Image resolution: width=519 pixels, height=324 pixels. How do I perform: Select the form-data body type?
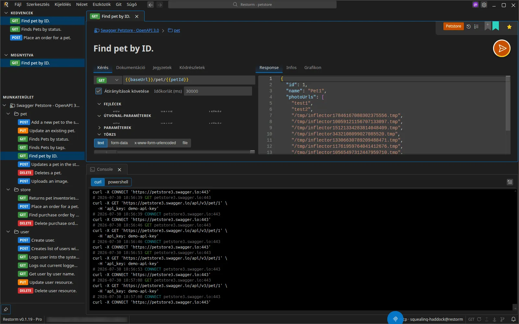coord(119,143)
